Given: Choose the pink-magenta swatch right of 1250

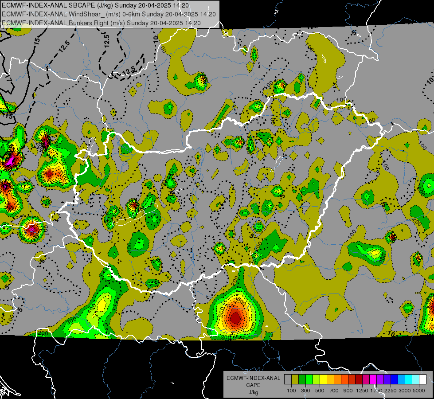Looking at the screenshot, I should click(x=366, y=379).
